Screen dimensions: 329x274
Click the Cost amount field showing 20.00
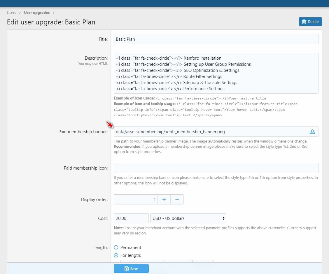click(x=131, y=218)
